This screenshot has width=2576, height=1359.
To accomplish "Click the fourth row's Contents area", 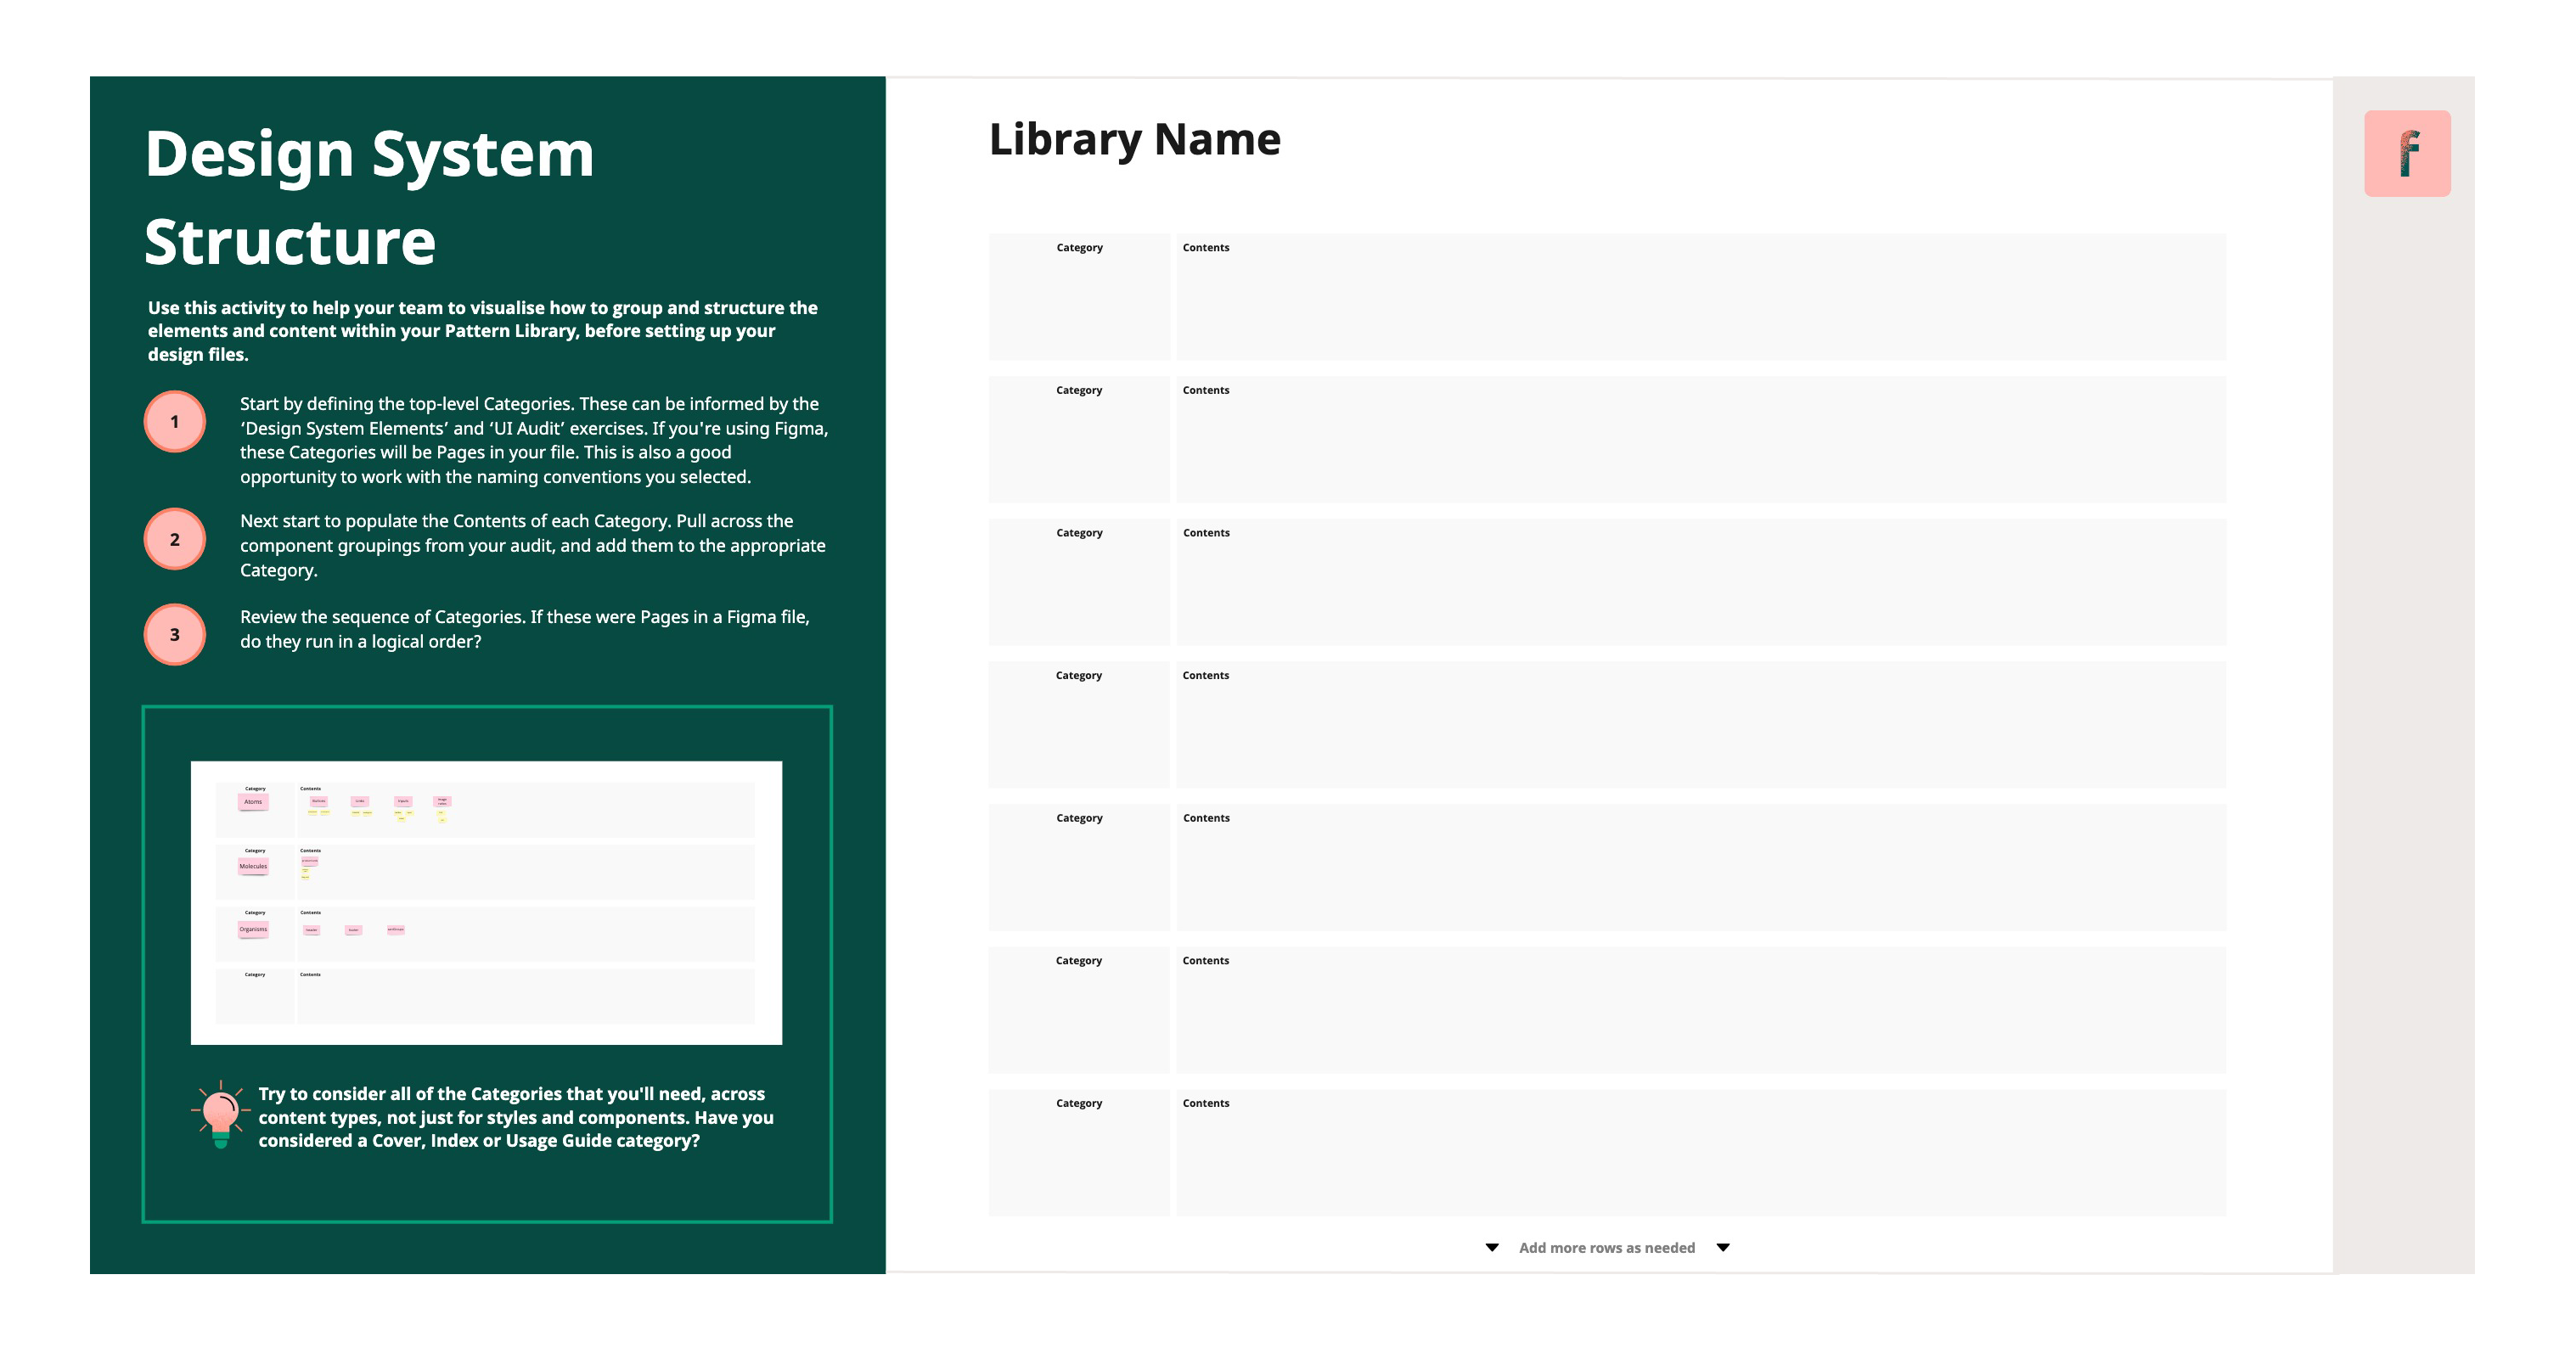I will coord(1700,725).
